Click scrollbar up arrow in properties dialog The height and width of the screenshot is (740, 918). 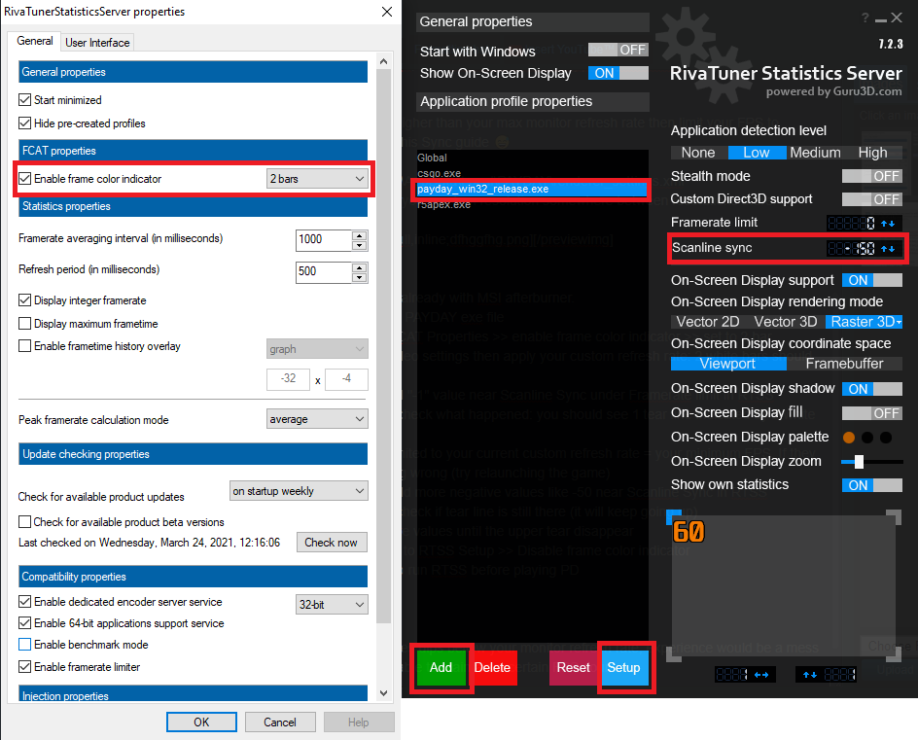(x=383, y=61)
